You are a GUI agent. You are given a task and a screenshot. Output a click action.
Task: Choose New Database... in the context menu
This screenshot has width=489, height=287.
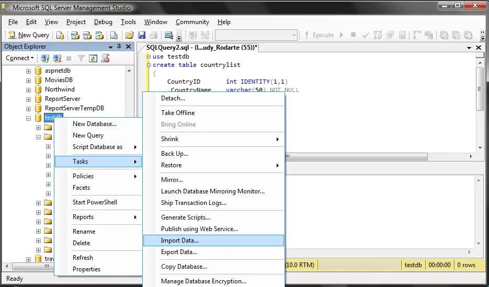coord(98,124)
